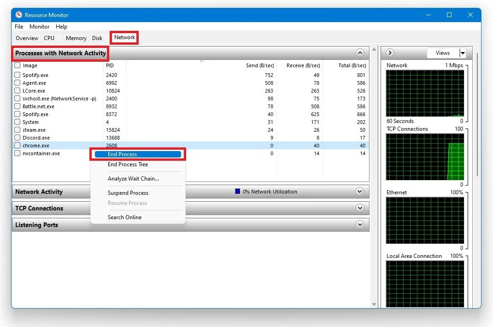
Task: Switch to the Memory tab
Action: (x=76, y=38)
